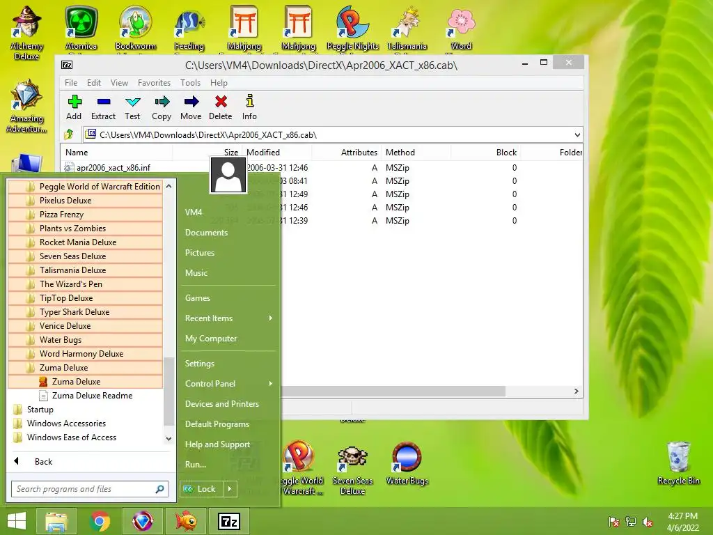
Task: Open the Info toolbar button
Action: tap(249, 108)
